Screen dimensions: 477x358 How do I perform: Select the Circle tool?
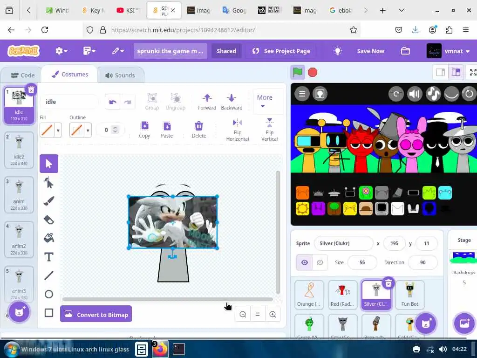[x=48, y=294]
